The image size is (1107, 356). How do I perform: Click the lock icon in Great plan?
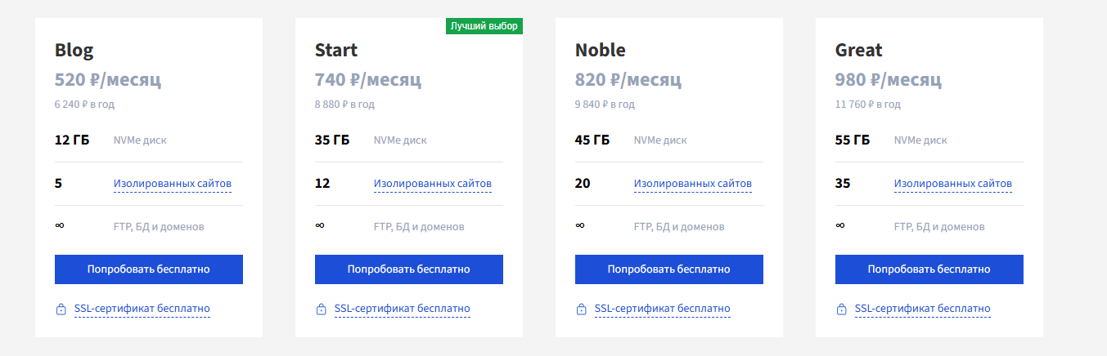click(x=841, y=309)
